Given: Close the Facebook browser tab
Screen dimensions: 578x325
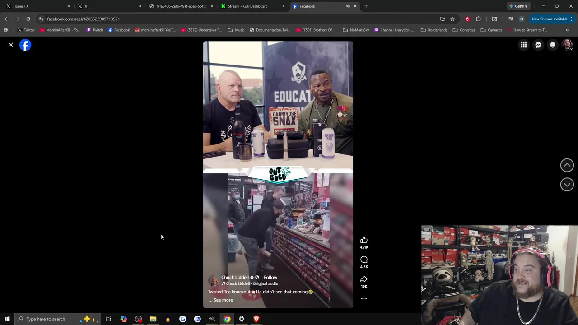Looking at the screenshot, I should click(x=355, y=6).
